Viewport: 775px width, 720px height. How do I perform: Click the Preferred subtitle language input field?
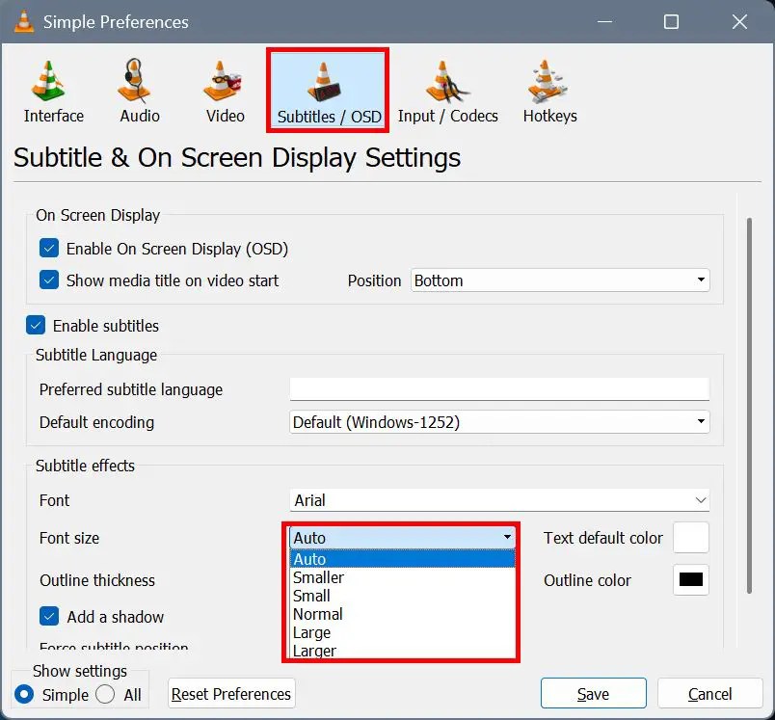pos(499,389)
